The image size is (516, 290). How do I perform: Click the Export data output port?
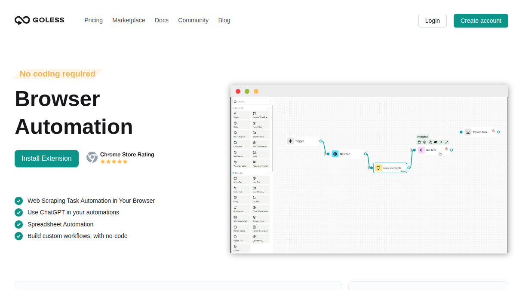coord(498,132)
